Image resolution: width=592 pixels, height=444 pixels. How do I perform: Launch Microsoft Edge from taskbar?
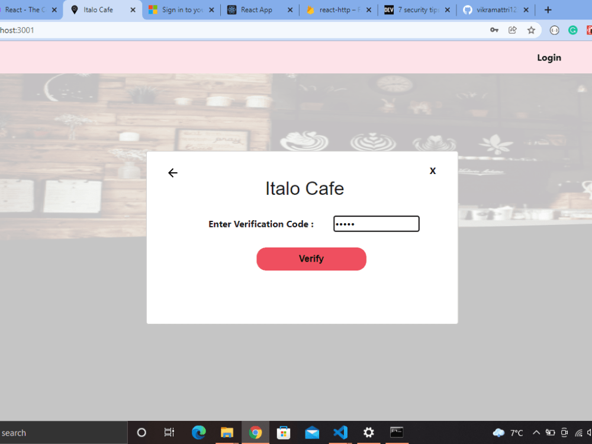[x=198, y=432]
